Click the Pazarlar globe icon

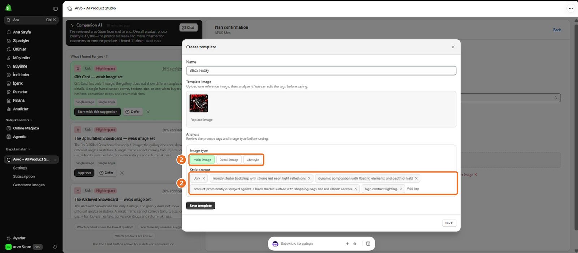(9, 92)
